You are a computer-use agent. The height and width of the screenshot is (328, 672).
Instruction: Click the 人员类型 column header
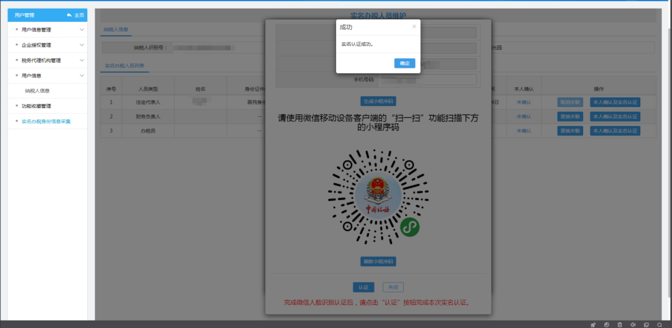[x=148, y=89]
